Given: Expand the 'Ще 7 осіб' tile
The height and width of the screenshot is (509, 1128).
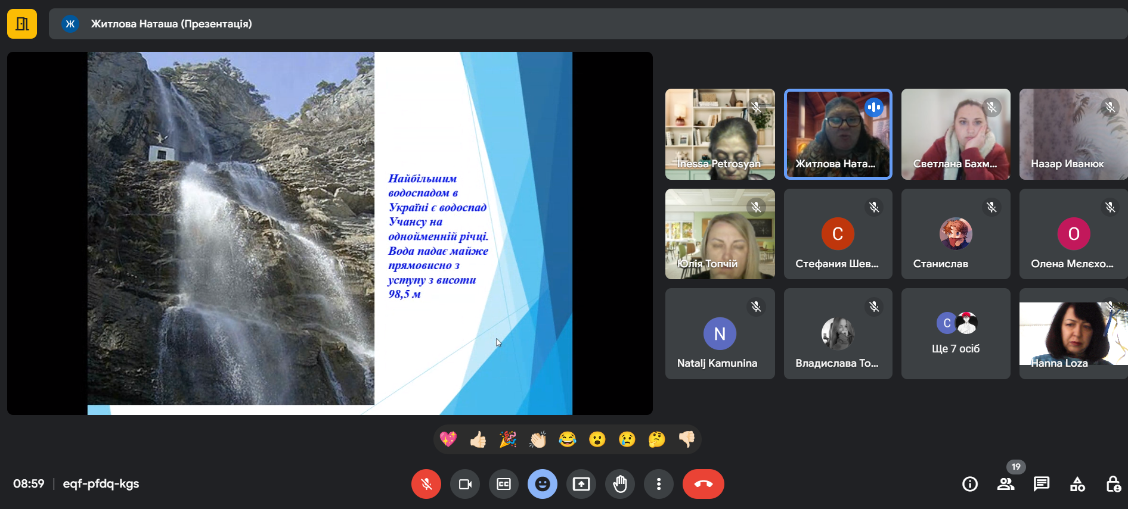Looking at the screenshot, I should pyautogui.click(x=956, y=334).
